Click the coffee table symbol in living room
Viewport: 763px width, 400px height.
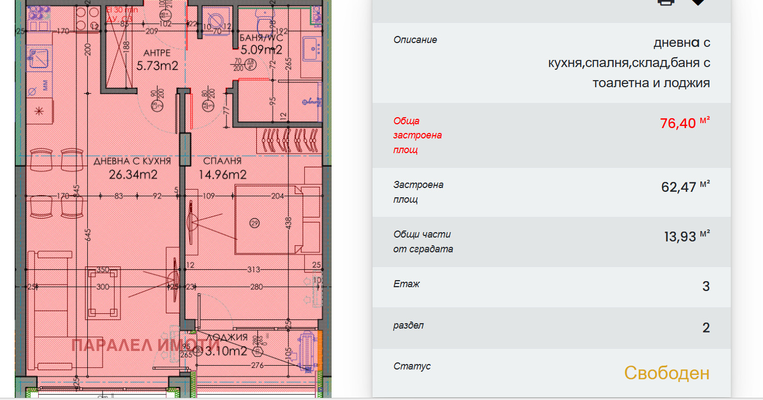point(103,293)
